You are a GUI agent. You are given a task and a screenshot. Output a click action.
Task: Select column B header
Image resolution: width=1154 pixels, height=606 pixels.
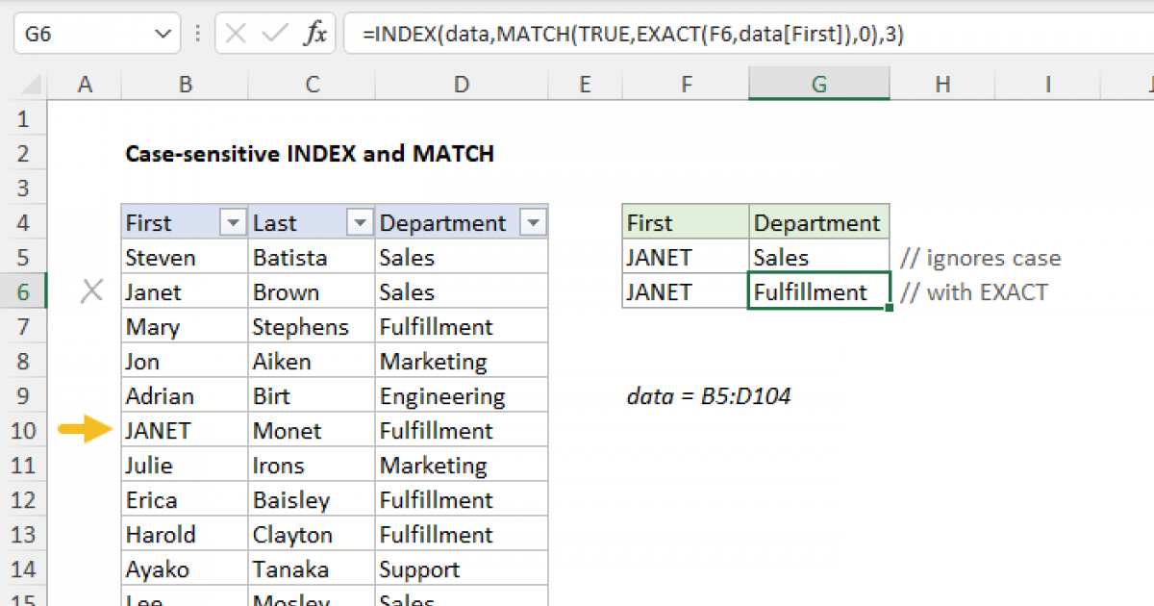pyautogui.click(x=185, y=85)
